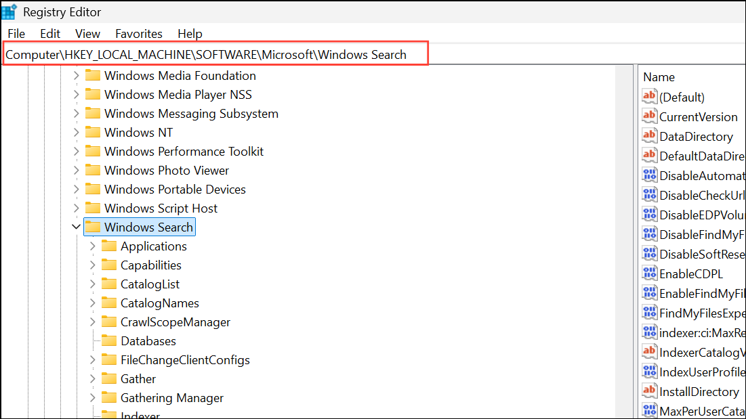Image resolution: width=746 pixels, height=419 pixels.
Task: Select the Databases key label
Action: [x=148, y=341]
